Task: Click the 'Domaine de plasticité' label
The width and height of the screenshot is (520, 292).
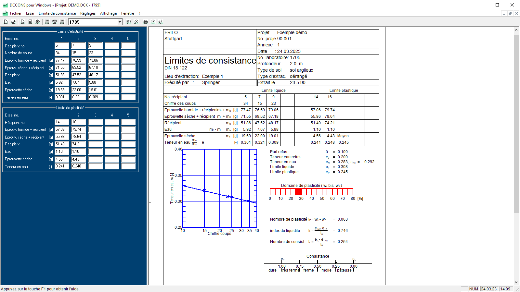Action: point(311,186)
